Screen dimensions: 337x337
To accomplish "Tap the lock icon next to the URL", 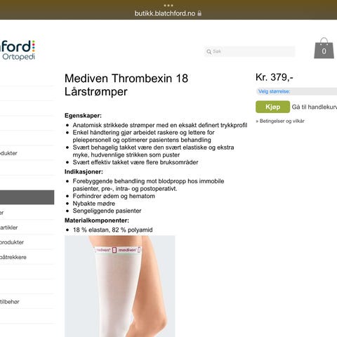I will point(199,13).
